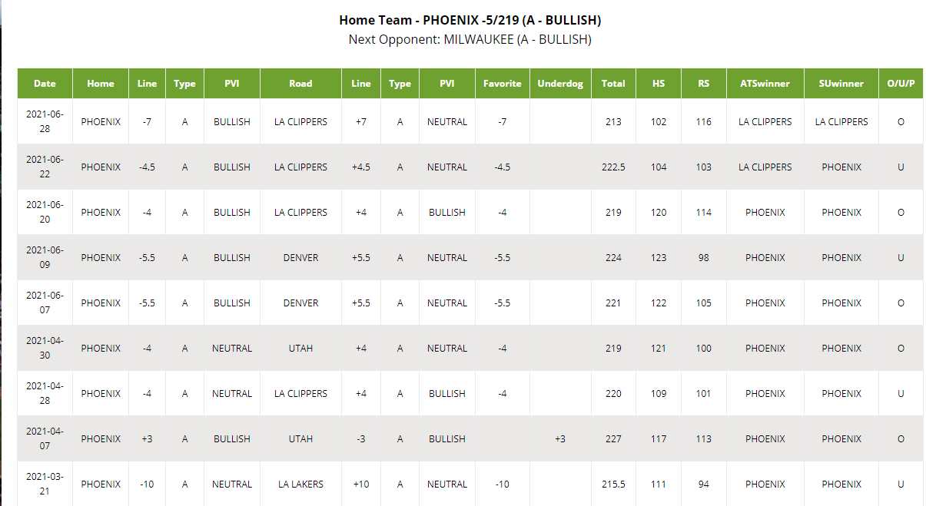Click the Underdog column header
Image resolution: width=926 pixels, height=506 pixels.
click(560, 84)
